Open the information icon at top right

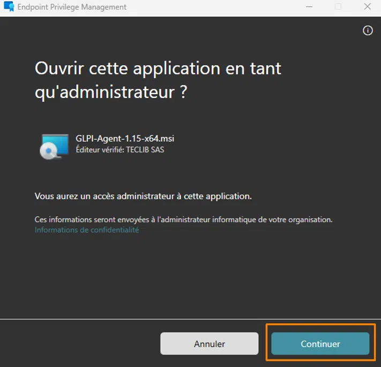coord(368,30)
